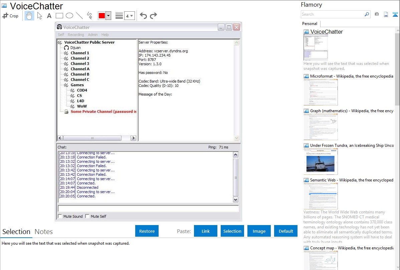The height and width of the screenshot is (270, 400).
Task: Click the Paste Image button
Action: (x=259, y=231)
